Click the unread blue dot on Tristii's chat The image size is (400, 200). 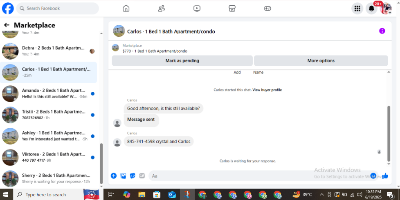92,115
